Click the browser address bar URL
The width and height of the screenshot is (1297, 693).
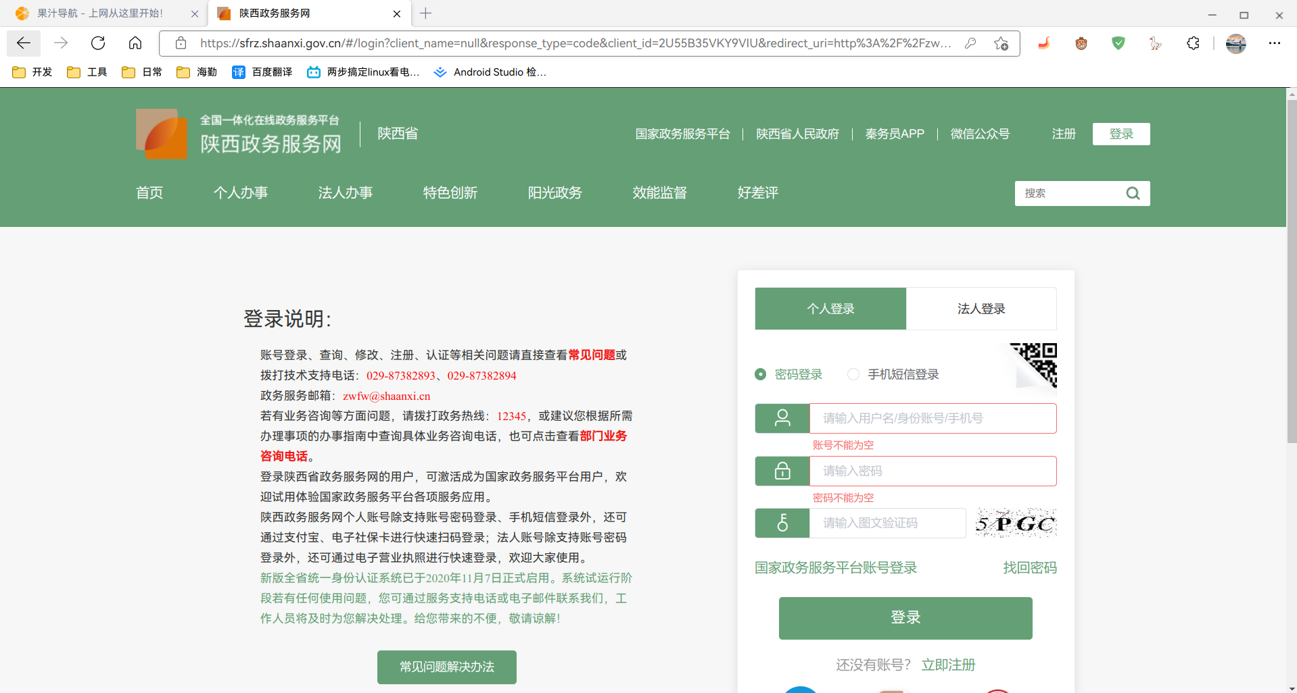[x=575, y=43]
